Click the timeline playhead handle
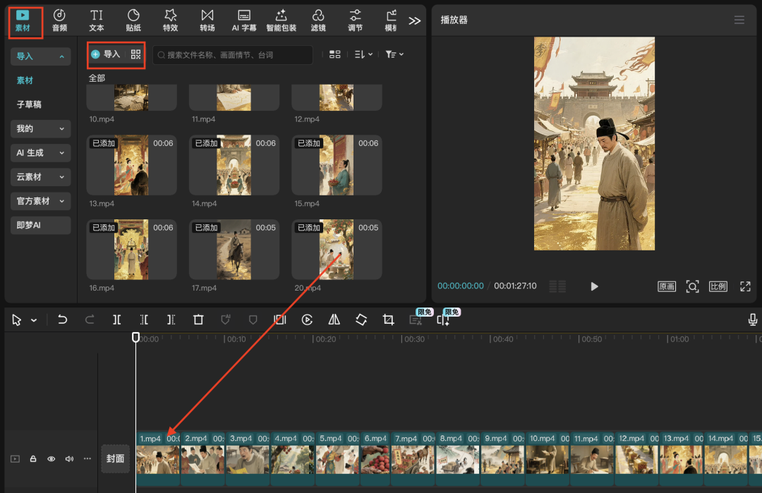 point(136,338)
